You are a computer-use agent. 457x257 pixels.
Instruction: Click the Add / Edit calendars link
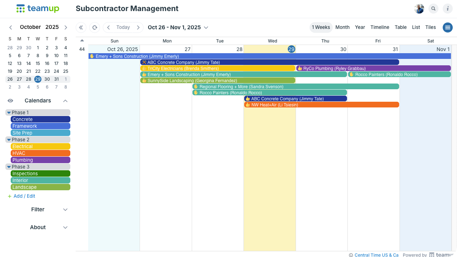point(24,196)
